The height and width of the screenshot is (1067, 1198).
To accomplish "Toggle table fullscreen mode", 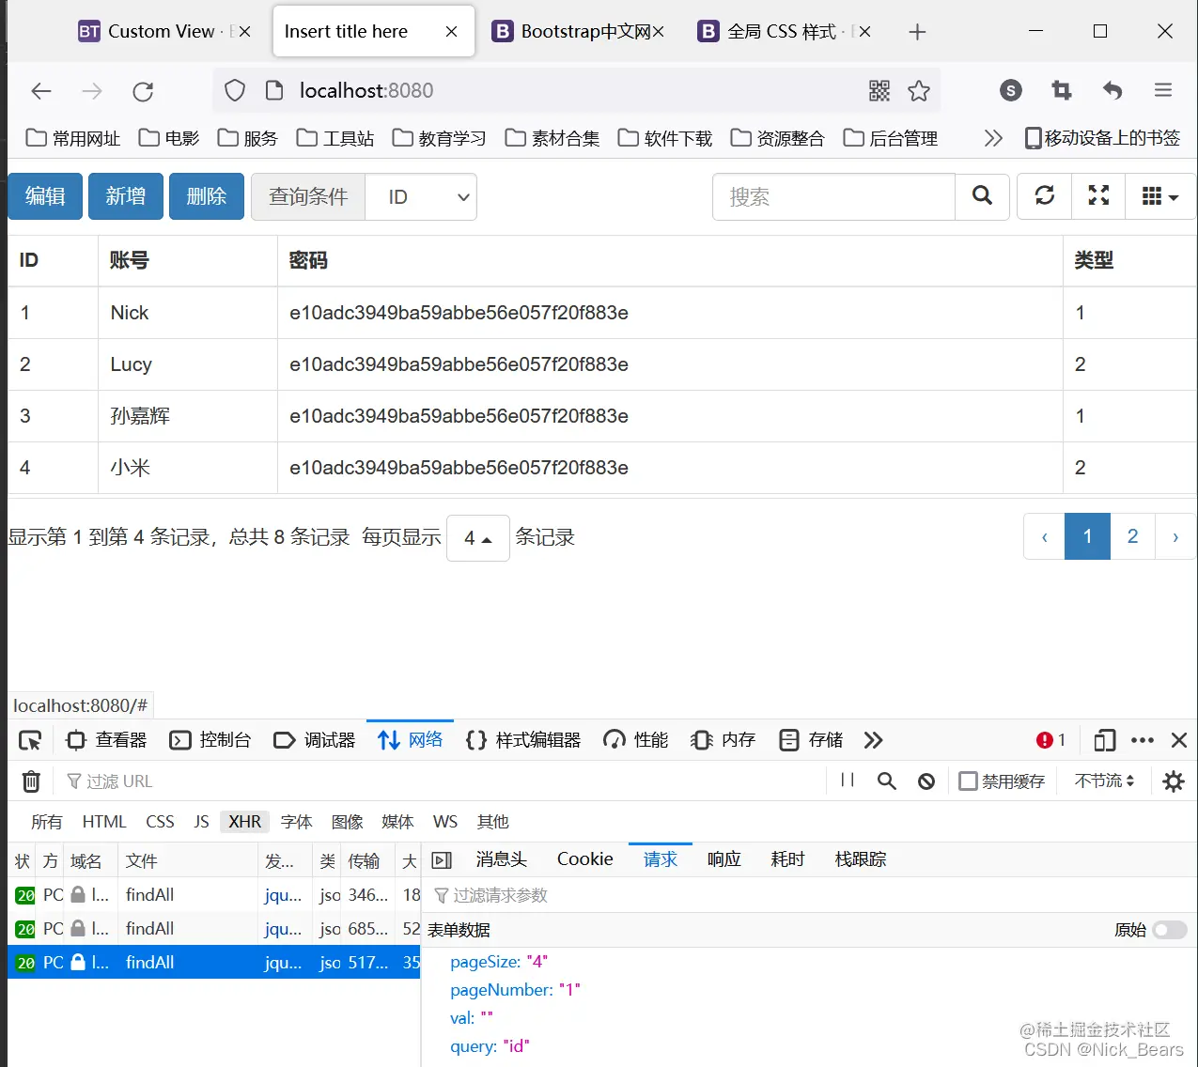I will pyautogui.click(x=1098, y=196).
